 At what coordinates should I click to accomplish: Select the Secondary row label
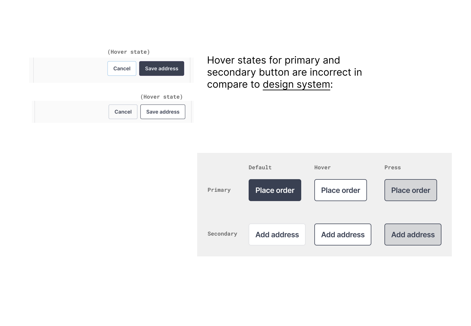click(222, 234)
